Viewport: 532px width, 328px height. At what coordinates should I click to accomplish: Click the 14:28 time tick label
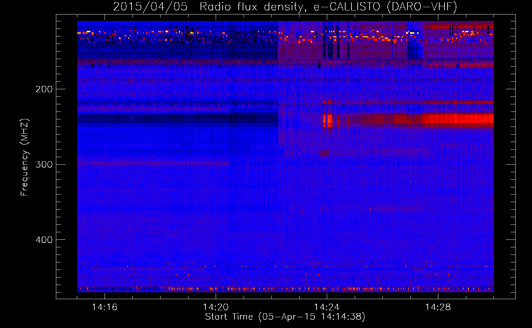click(438, 307)
